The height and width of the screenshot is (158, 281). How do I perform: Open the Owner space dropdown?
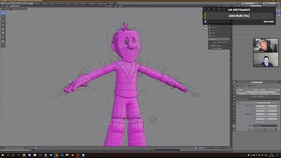point(265,126)
